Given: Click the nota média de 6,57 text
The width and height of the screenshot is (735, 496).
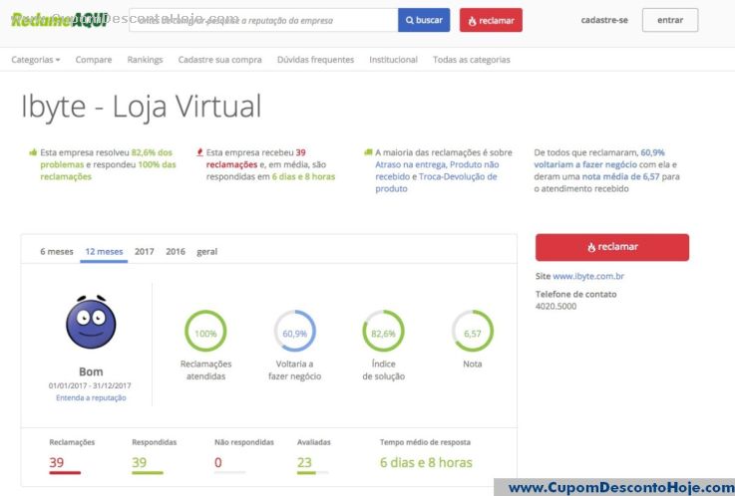Looking at the screenshot, I should [x=620, y=177].
